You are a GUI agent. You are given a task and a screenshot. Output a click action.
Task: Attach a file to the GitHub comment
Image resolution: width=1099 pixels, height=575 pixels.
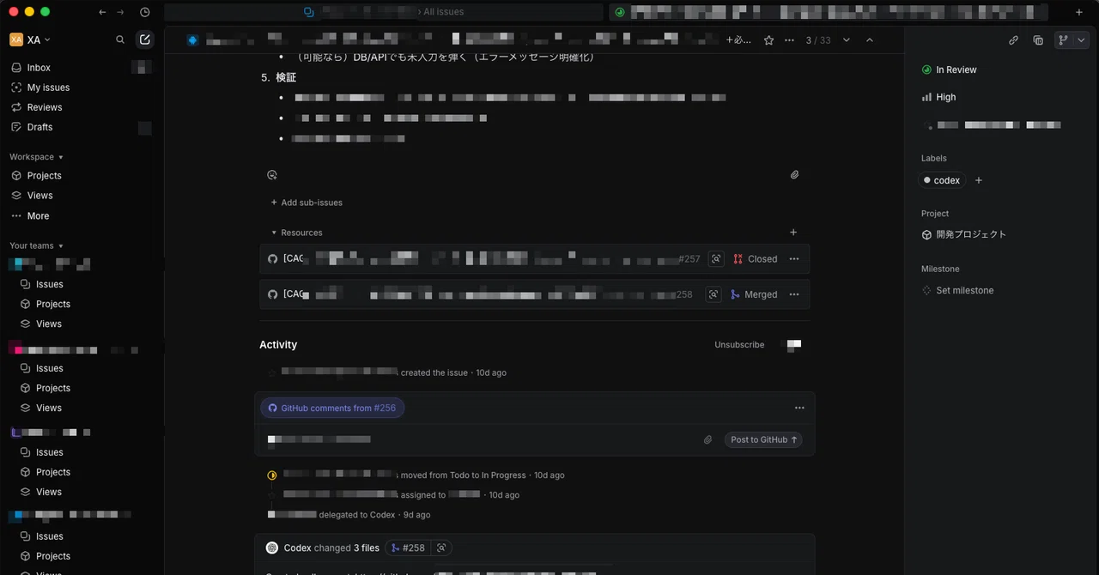708,439
